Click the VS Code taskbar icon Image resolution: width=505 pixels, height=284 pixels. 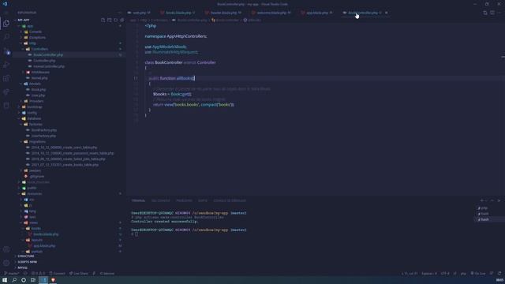coord(43,280)
